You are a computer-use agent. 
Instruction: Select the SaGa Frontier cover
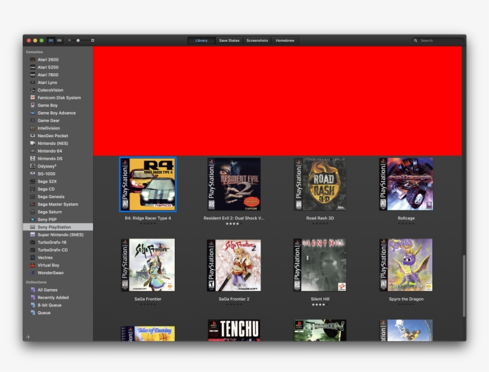tap(148, 265)
